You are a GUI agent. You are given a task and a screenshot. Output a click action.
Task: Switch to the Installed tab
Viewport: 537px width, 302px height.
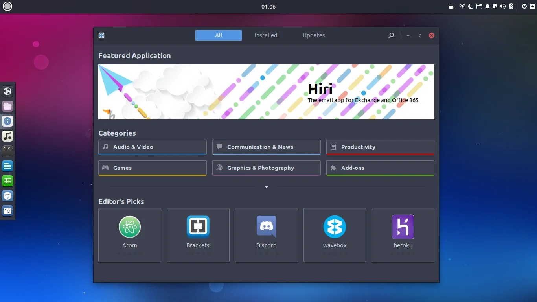point(266,35)
